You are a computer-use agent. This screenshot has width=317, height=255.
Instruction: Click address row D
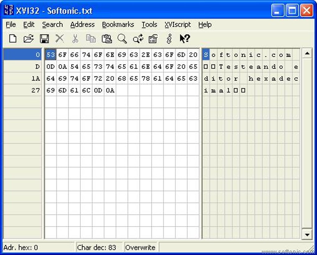(x=22, y=67)
